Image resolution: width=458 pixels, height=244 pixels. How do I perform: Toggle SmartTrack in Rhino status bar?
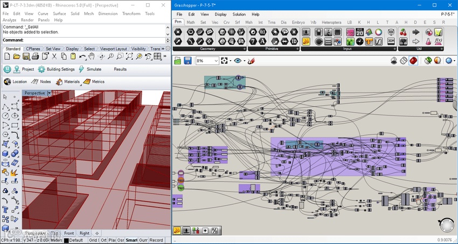point(131,240)
